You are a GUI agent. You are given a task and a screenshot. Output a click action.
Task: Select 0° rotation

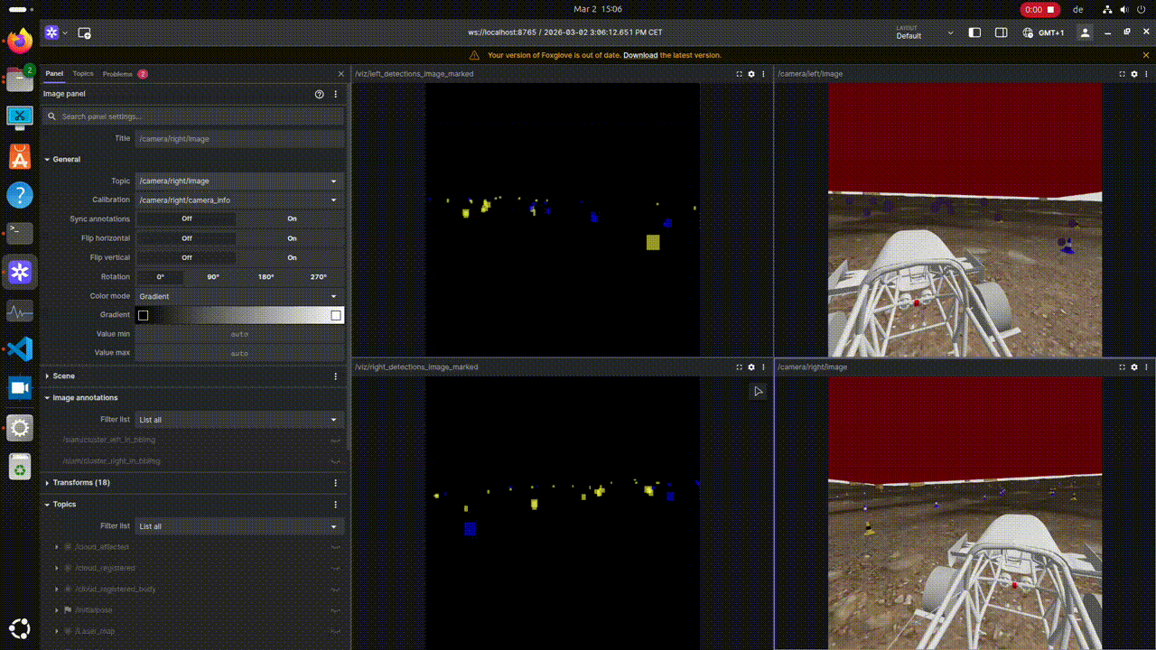pos(161,277)
